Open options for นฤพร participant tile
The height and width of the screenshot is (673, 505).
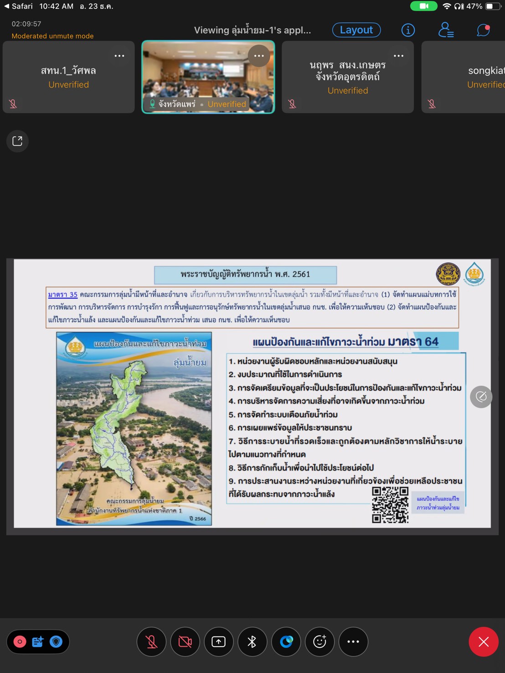pos(398,56)
